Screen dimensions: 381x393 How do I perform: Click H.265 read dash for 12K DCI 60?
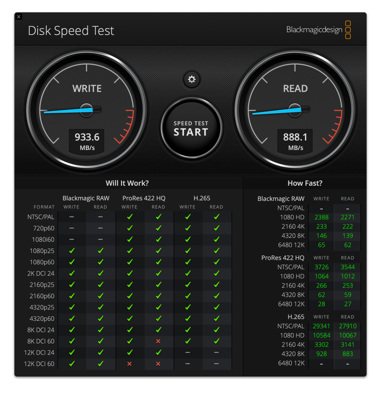[217, 364]
